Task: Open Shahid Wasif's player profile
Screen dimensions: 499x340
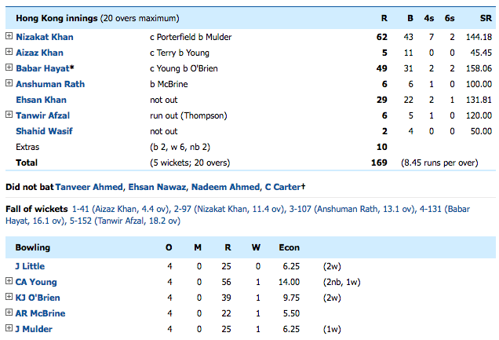Action: [x=44, y=131]
